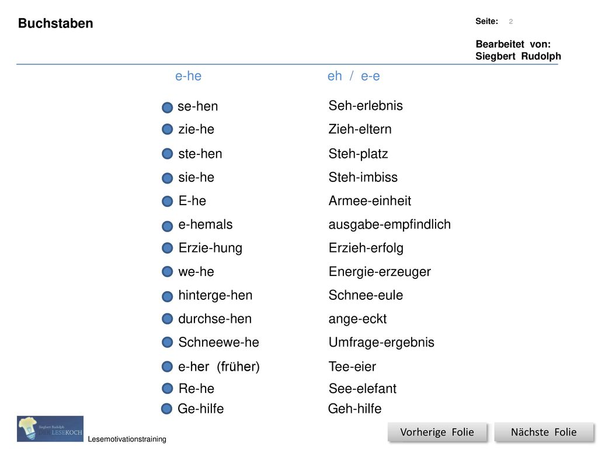
Task: Click the blue bullet next to zie-he
Action: click(x=167, y=129)
